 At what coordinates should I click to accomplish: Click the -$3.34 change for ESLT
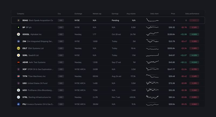tap(184, 48)
